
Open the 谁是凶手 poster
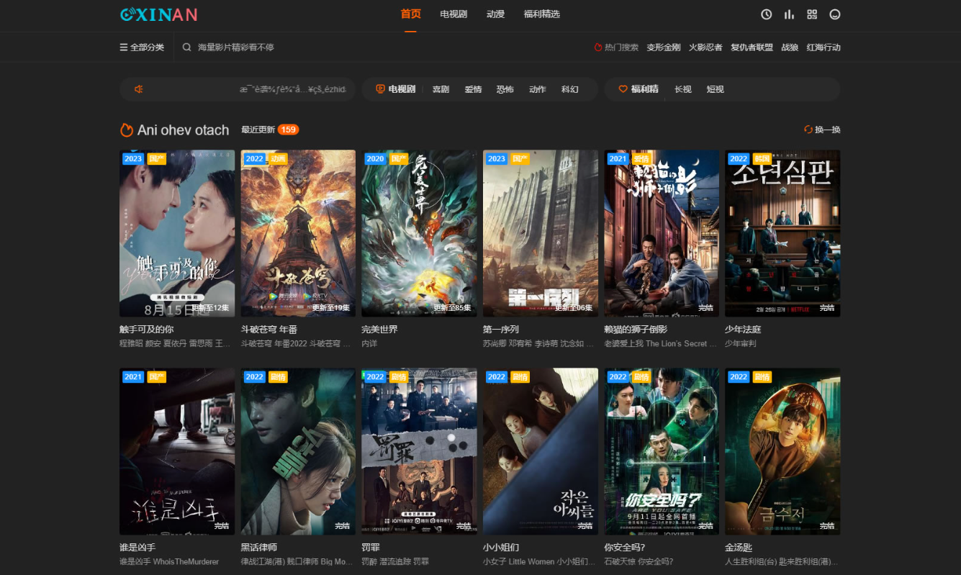pyautogui.click(x=177, y=451)
